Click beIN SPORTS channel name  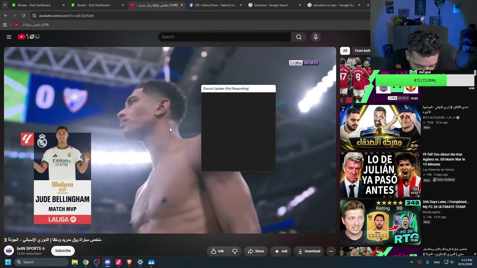point(29,249)
